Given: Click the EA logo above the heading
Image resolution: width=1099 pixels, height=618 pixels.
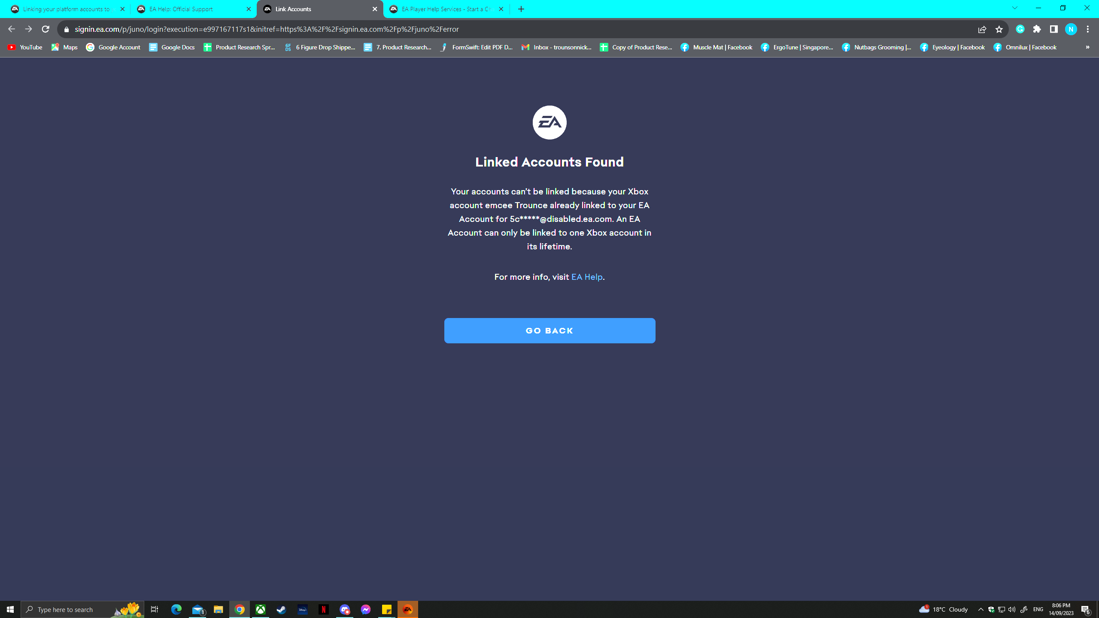Looking at the screenshot, I should [x=549, y=122].
